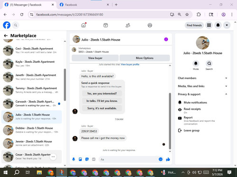Expand the Chat members section
This screenshot has width=237, height=177.
[x=202, y=78]
